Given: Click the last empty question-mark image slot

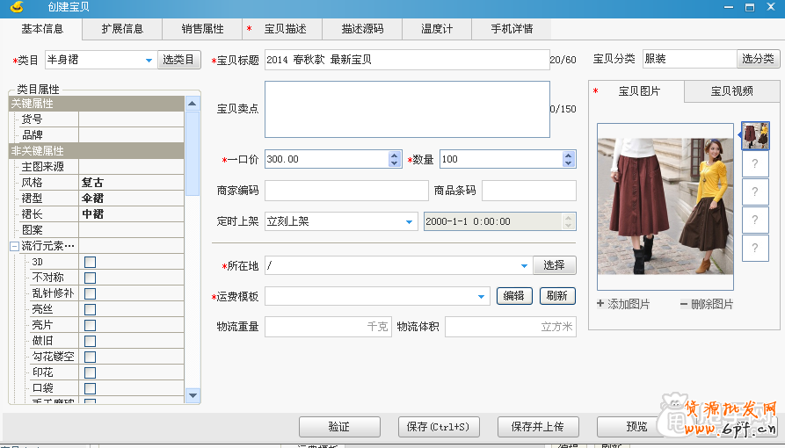Looking at the screenshot, I should click(x=755, y=248).
